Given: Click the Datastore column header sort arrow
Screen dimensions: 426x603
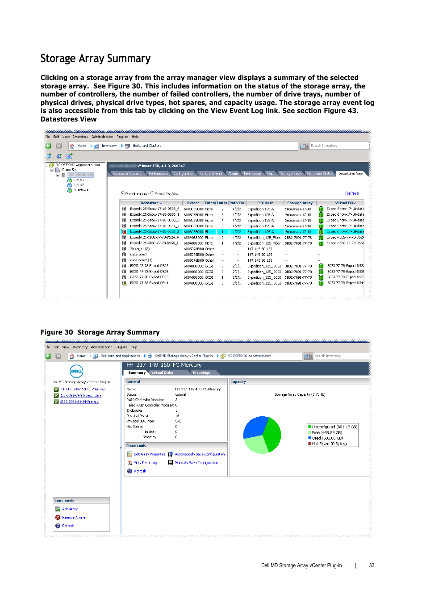Looking at the screenshot, I should point(161,203).
